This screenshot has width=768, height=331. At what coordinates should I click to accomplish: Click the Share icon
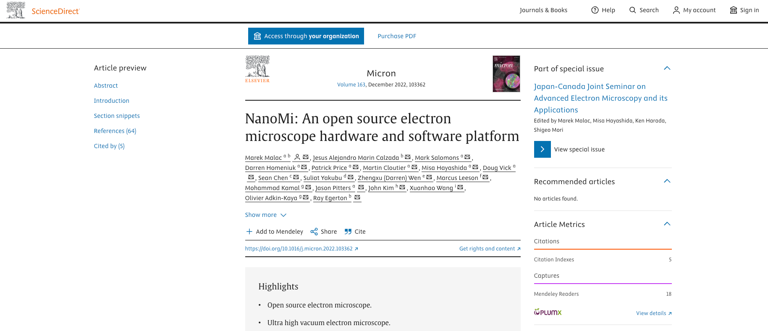pos(314,232)
